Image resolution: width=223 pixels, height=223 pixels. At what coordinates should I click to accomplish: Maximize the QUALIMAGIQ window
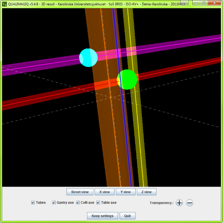[204, 3]
